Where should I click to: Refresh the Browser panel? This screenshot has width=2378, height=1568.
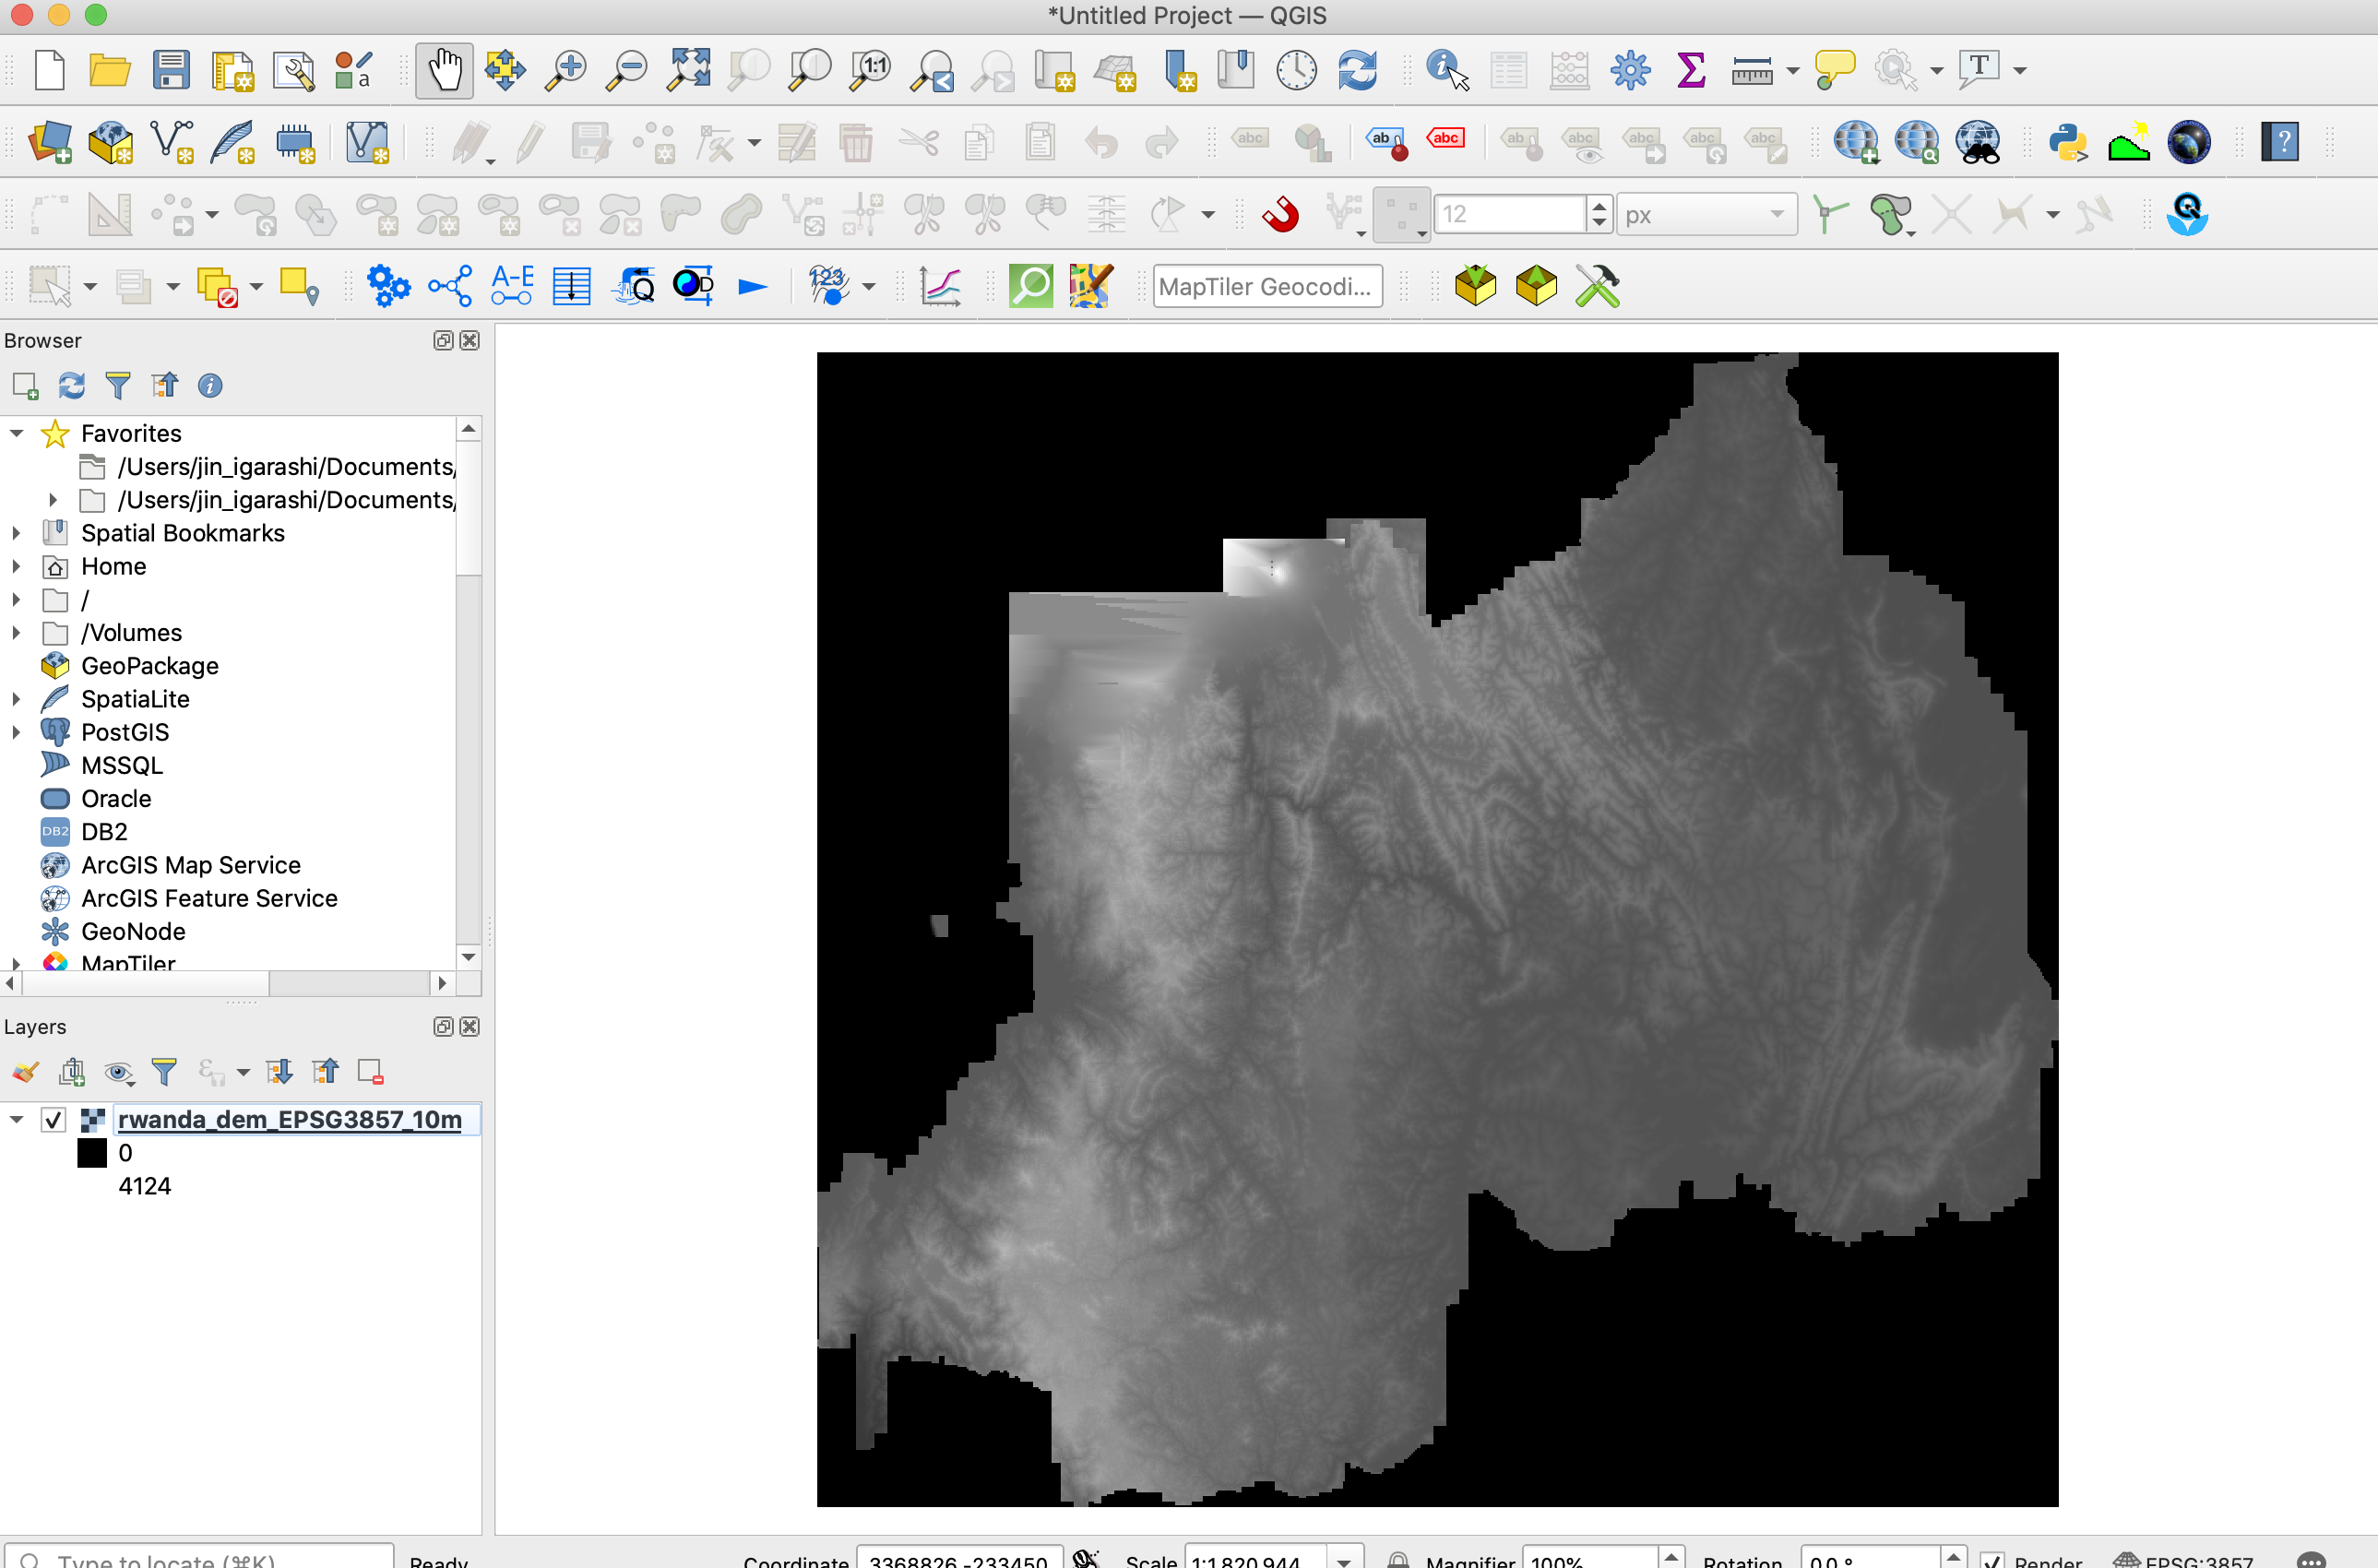tap(71, 385)
